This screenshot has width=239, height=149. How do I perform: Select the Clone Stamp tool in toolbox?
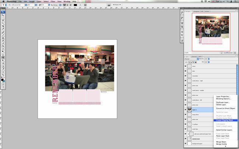[3, 38]
